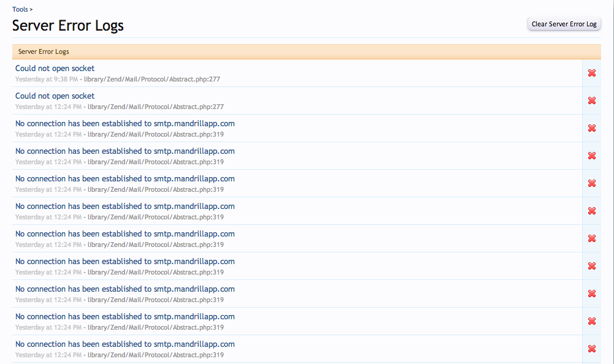Open the 'Could not open socket' error from 12:24 PM

coord(55,96)
